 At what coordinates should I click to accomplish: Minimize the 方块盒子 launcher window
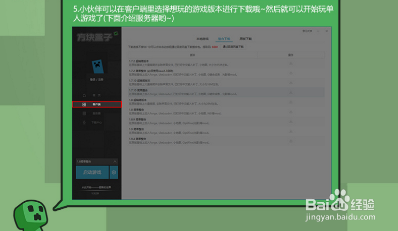click(318, 31)
